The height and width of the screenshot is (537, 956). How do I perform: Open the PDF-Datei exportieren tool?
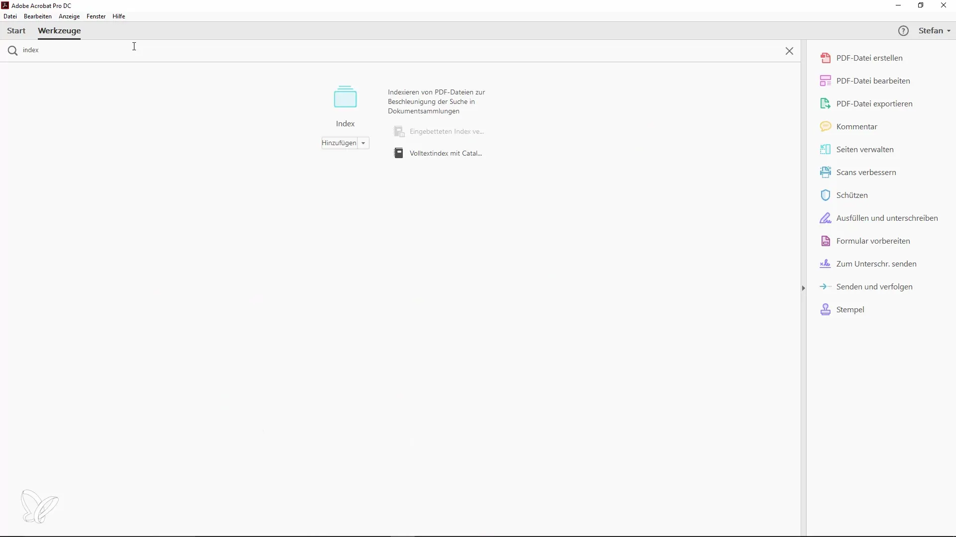pyautogui.click(x=874, y=103)
